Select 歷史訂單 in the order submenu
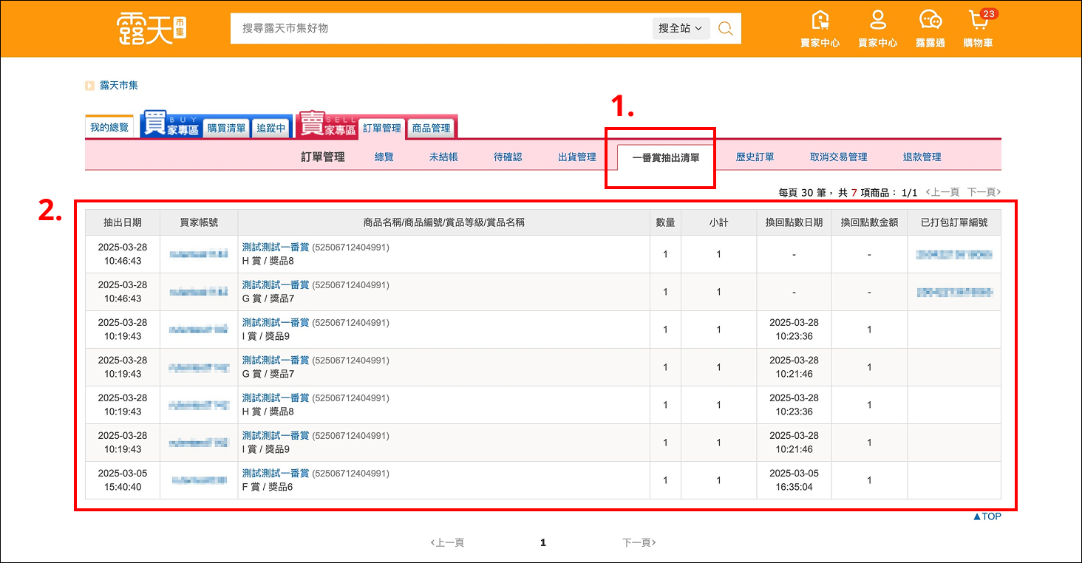The height and width of the screenshot is (563, 1082). click(755, 157)
